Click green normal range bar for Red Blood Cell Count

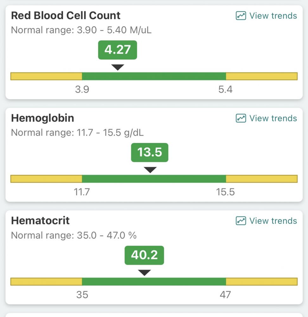point(154,76)
